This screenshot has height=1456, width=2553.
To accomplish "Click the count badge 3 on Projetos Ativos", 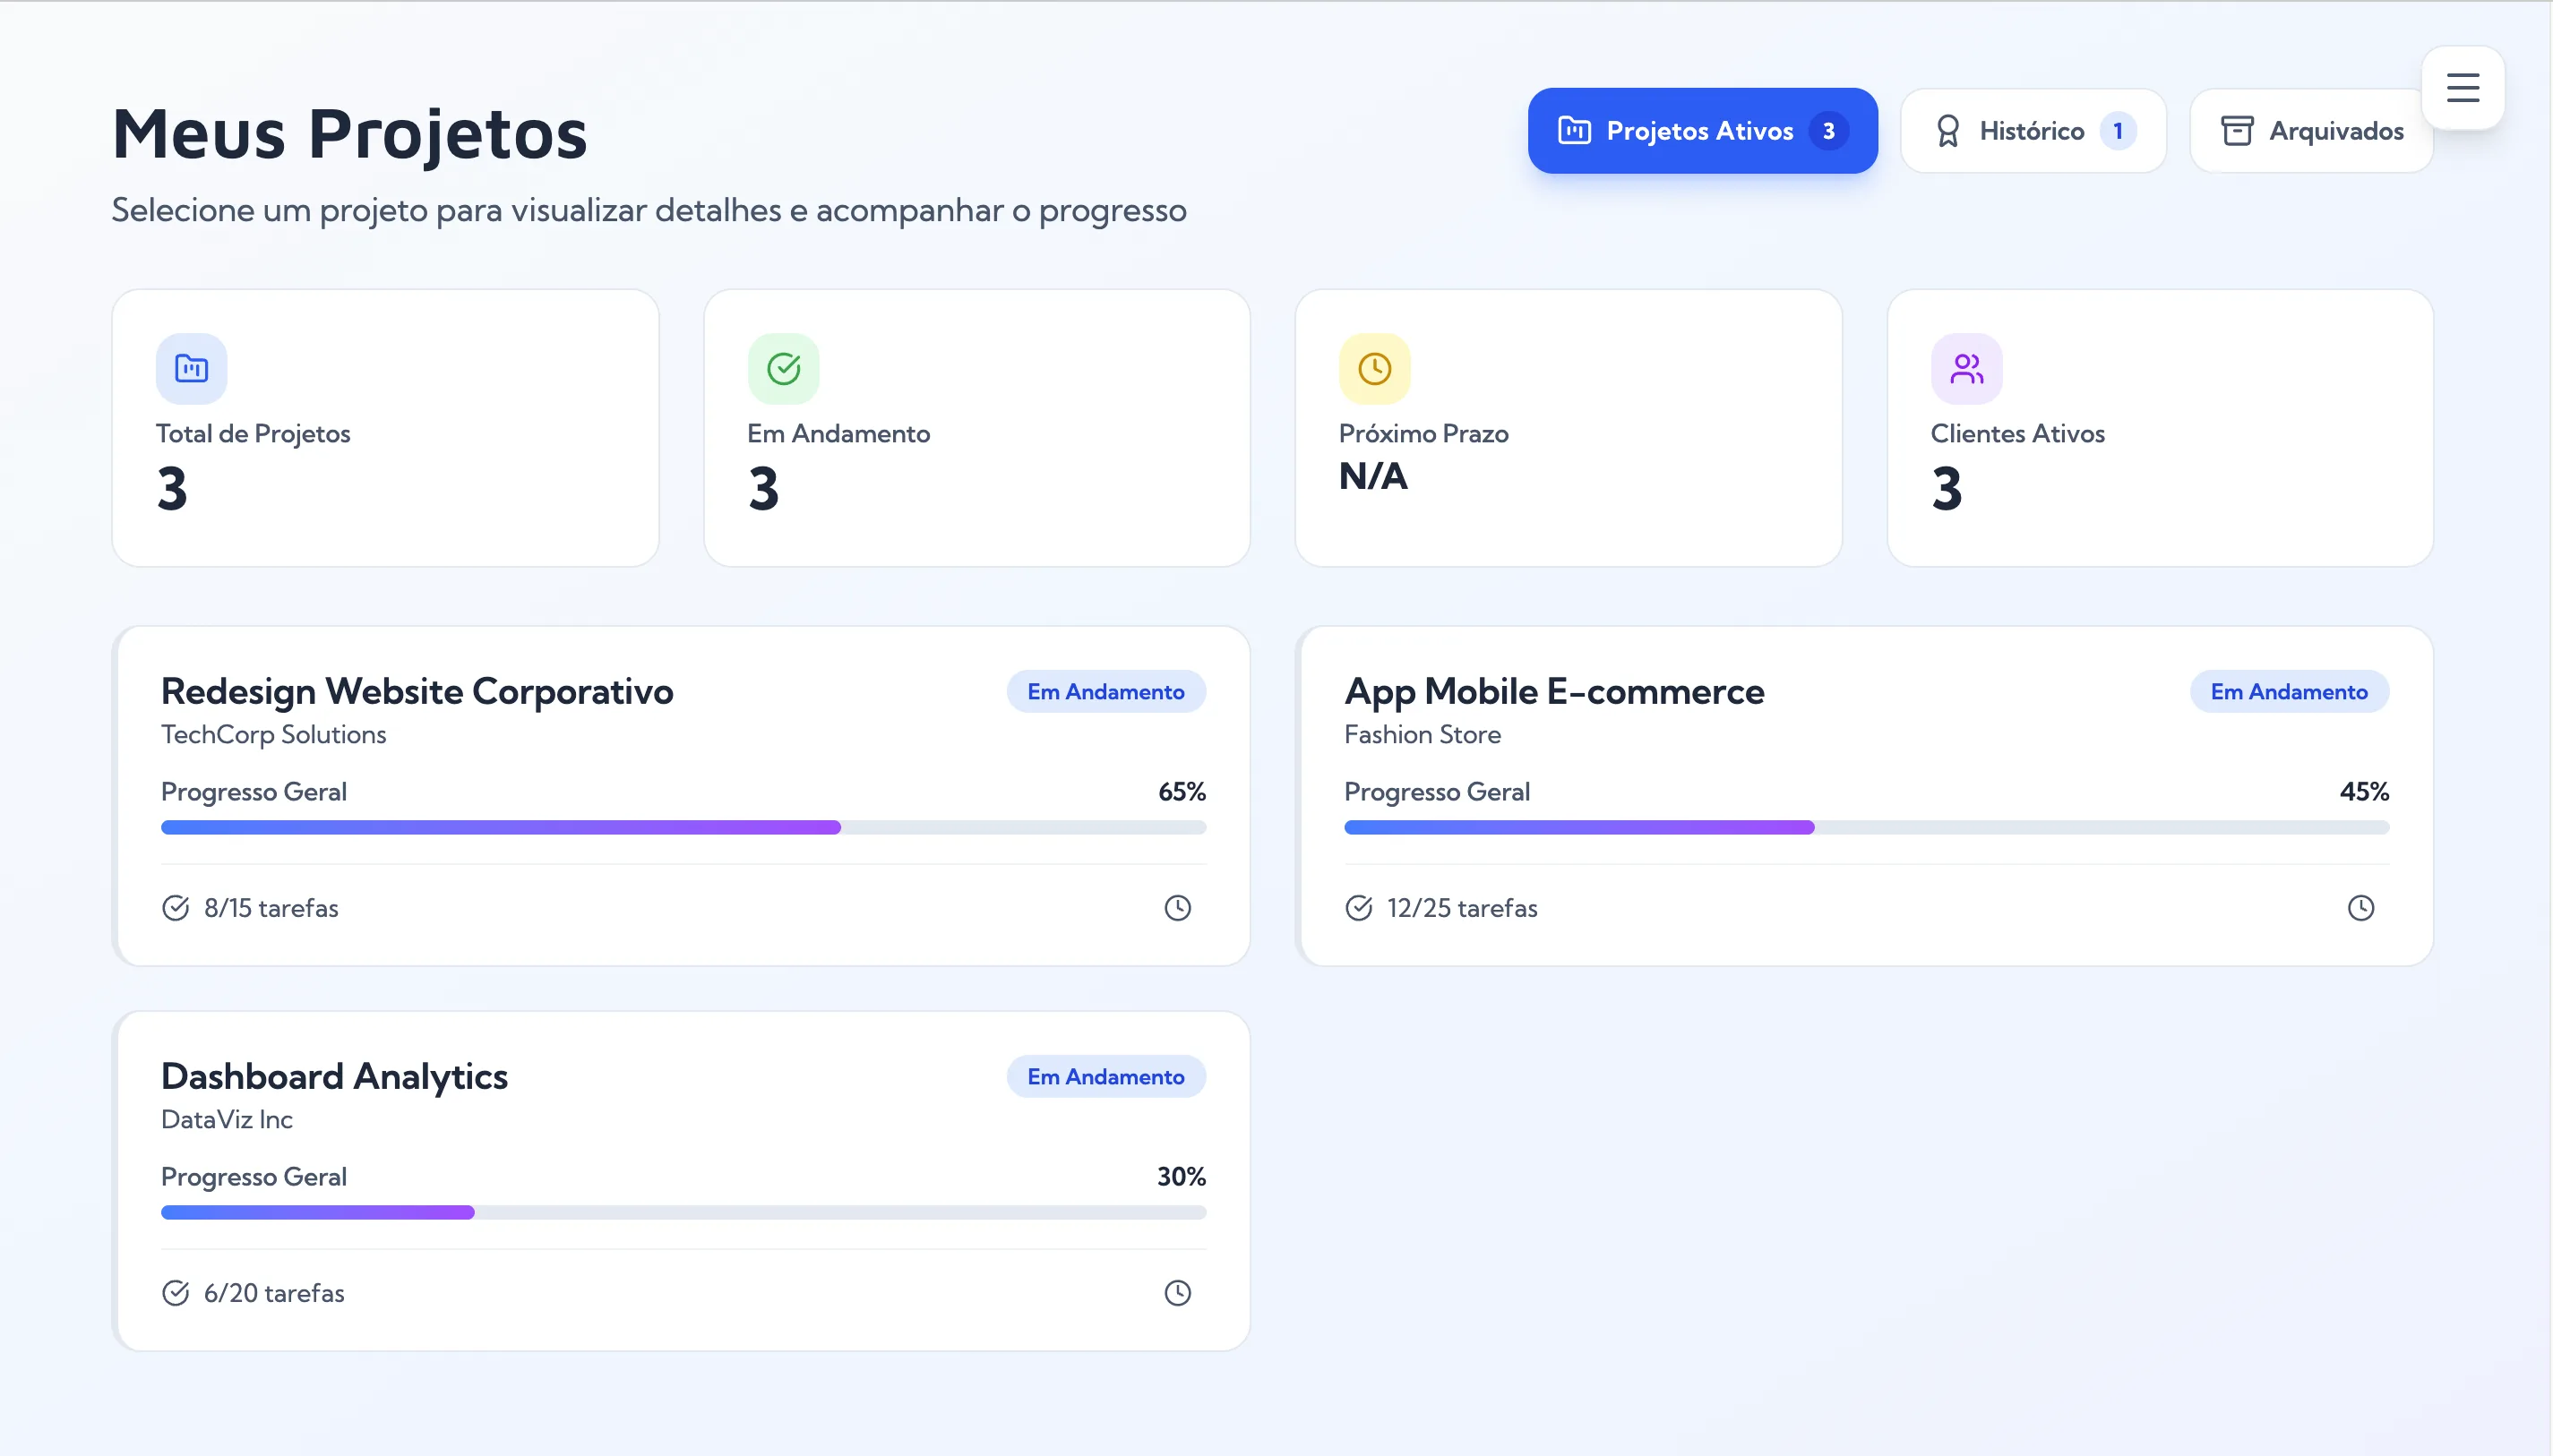I will 1827,131.
